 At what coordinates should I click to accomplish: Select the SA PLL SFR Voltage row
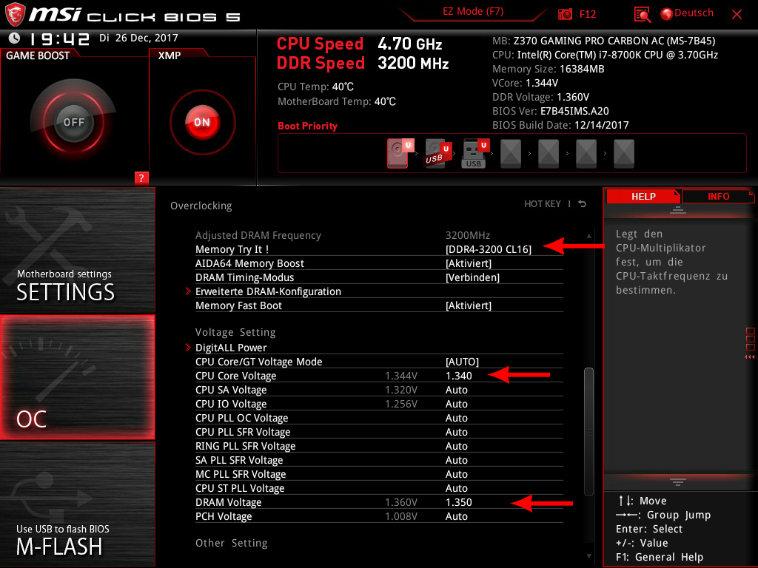pos(379,460)
